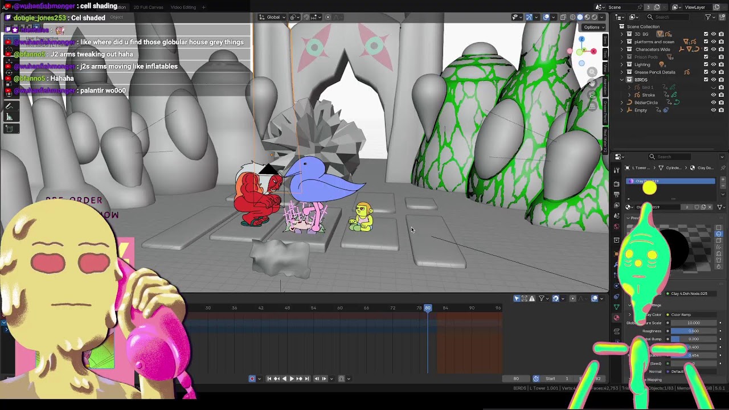Open the Animation sidebar tab

[x=605, y=87]
